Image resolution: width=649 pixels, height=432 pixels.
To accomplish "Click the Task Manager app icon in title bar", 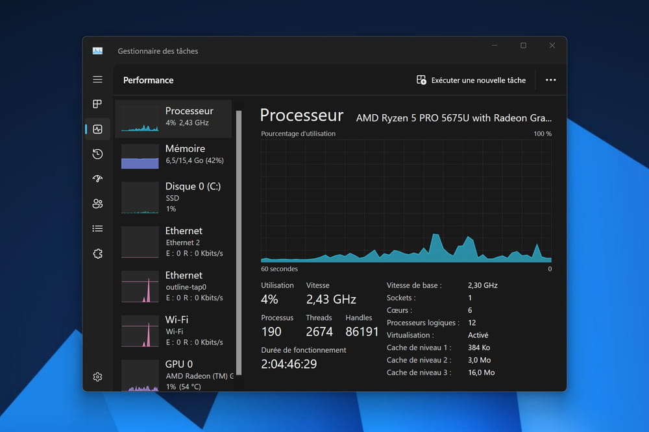I will tap(98, 51).
